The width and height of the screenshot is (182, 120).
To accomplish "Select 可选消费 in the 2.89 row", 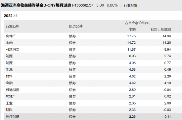I will (x=13, y=90).
